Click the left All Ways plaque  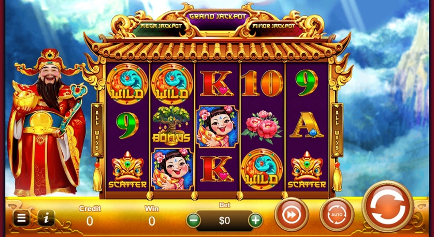[x=97, y=130]
